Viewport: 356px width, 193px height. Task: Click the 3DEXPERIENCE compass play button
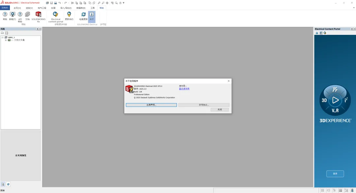point(335,100)
